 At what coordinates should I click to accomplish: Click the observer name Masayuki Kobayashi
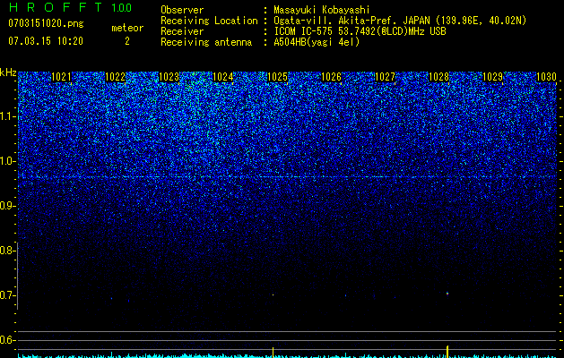click(322, 10)
